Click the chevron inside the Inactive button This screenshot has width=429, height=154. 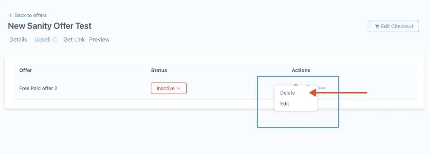pyautogui.click(x=179, y=88)
